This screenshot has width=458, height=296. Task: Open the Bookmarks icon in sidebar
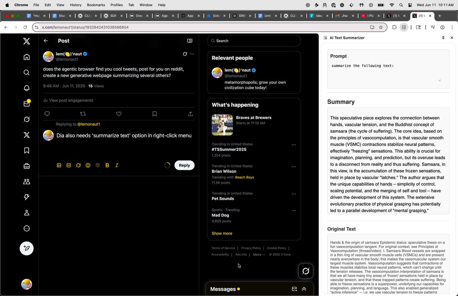[26, 150]
